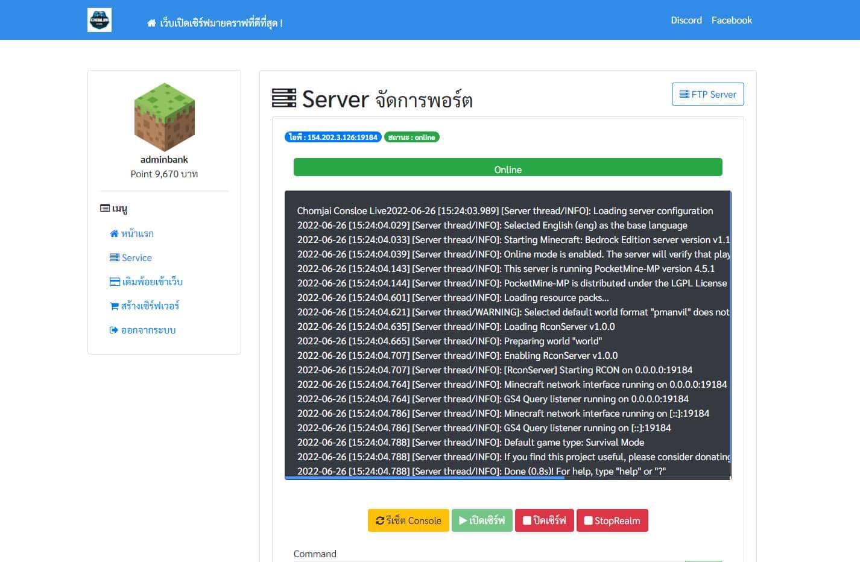
Task: Open สร้างเซิร์ฟเวอร์ create server page
Action: [x=144, y=306]
